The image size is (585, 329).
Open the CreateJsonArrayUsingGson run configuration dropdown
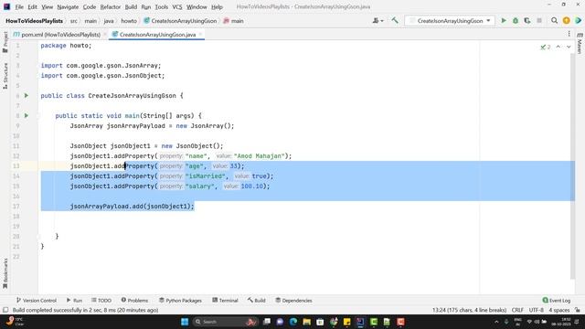(450, 21)
